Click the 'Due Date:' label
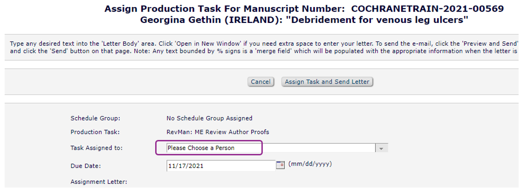Screen dimensions: 520x195 coord(86,166)
